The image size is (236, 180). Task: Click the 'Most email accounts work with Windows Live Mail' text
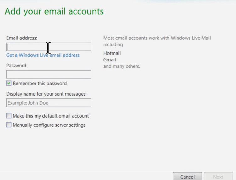157,38
